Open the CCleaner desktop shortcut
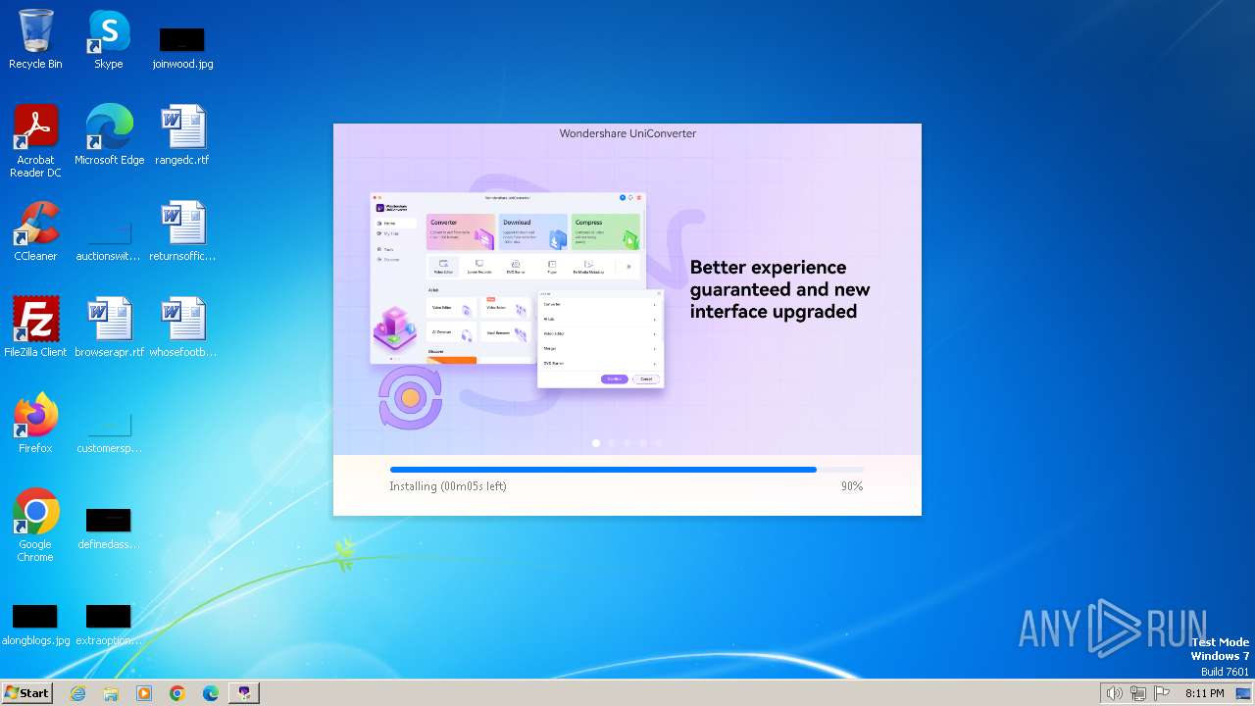This screenshot has height=706, width=1255. point(35,231)
